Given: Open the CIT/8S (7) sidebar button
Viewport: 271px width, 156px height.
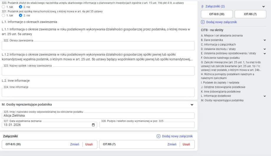Looking at the screenshot, I should (250, 14).
